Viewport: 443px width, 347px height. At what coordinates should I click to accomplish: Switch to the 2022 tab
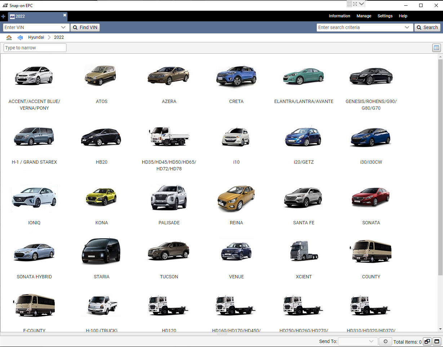37,16
